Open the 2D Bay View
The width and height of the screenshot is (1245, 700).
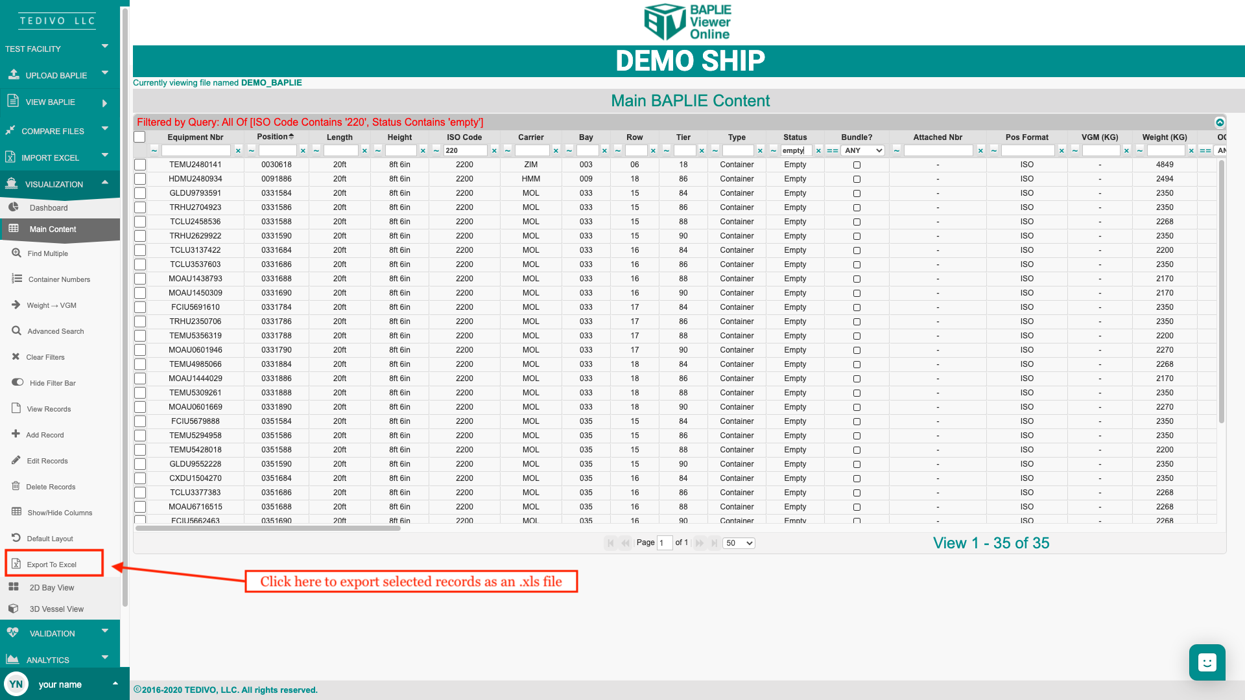pos(51,588)
